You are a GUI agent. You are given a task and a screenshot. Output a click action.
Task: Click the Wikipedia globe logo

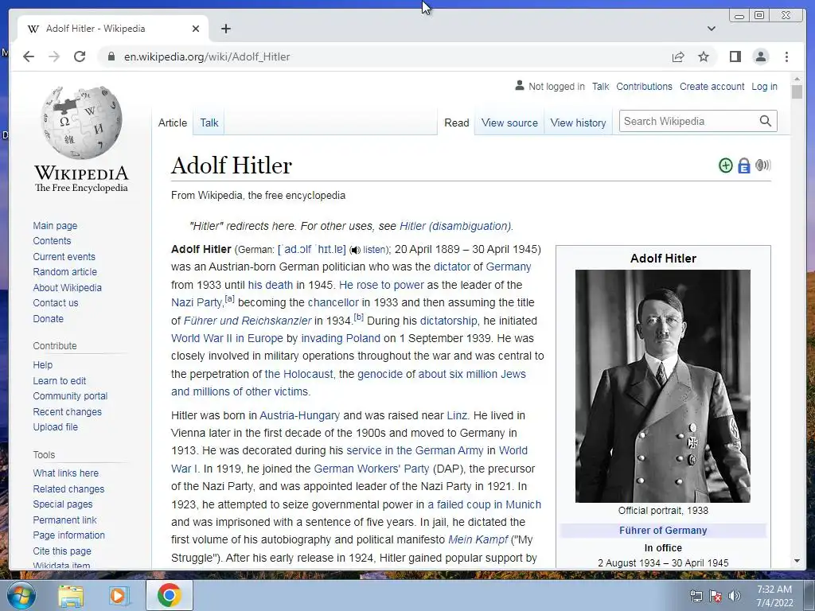pos(82,122)
